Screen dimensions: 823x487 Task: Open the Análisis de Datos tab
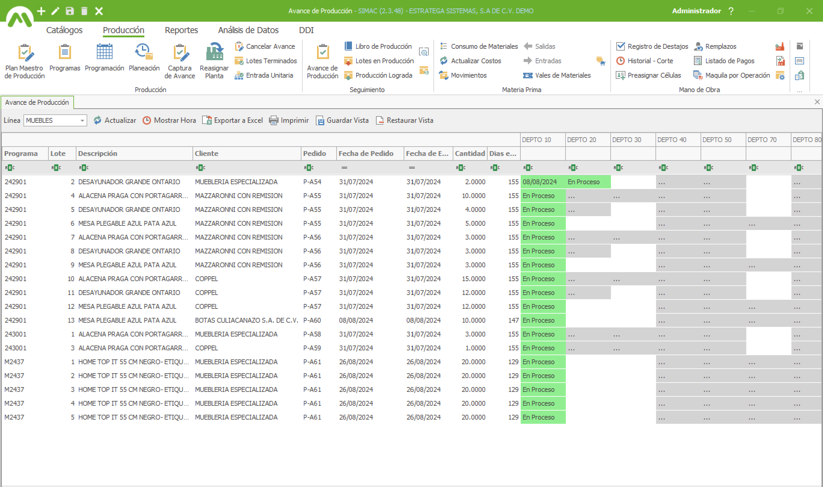point(248,30)
